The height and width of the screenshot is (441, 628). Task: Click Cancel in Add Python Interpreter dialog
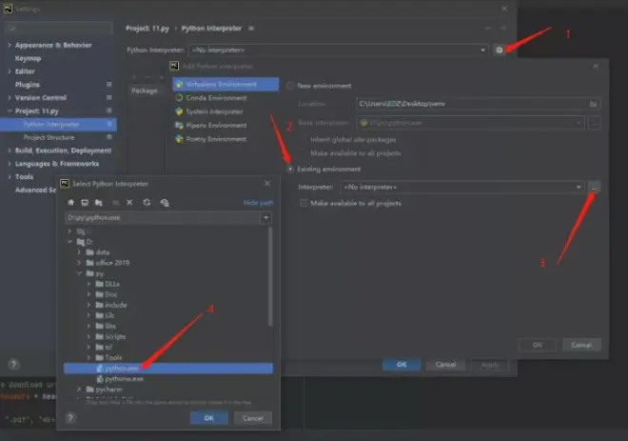tap(581, 345)
